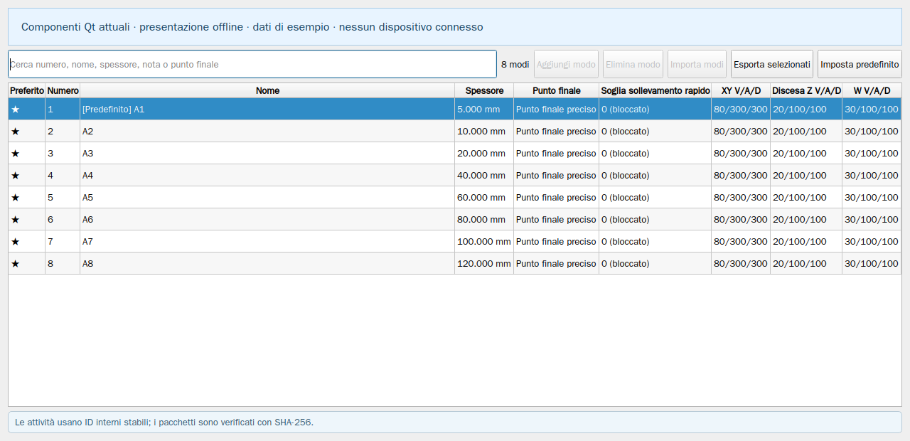Click the '10.000 mm' thickness cell
This screenshot has width=910, height=441.
(484, 132)
